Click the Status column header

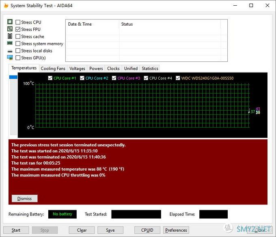(170, 24)
